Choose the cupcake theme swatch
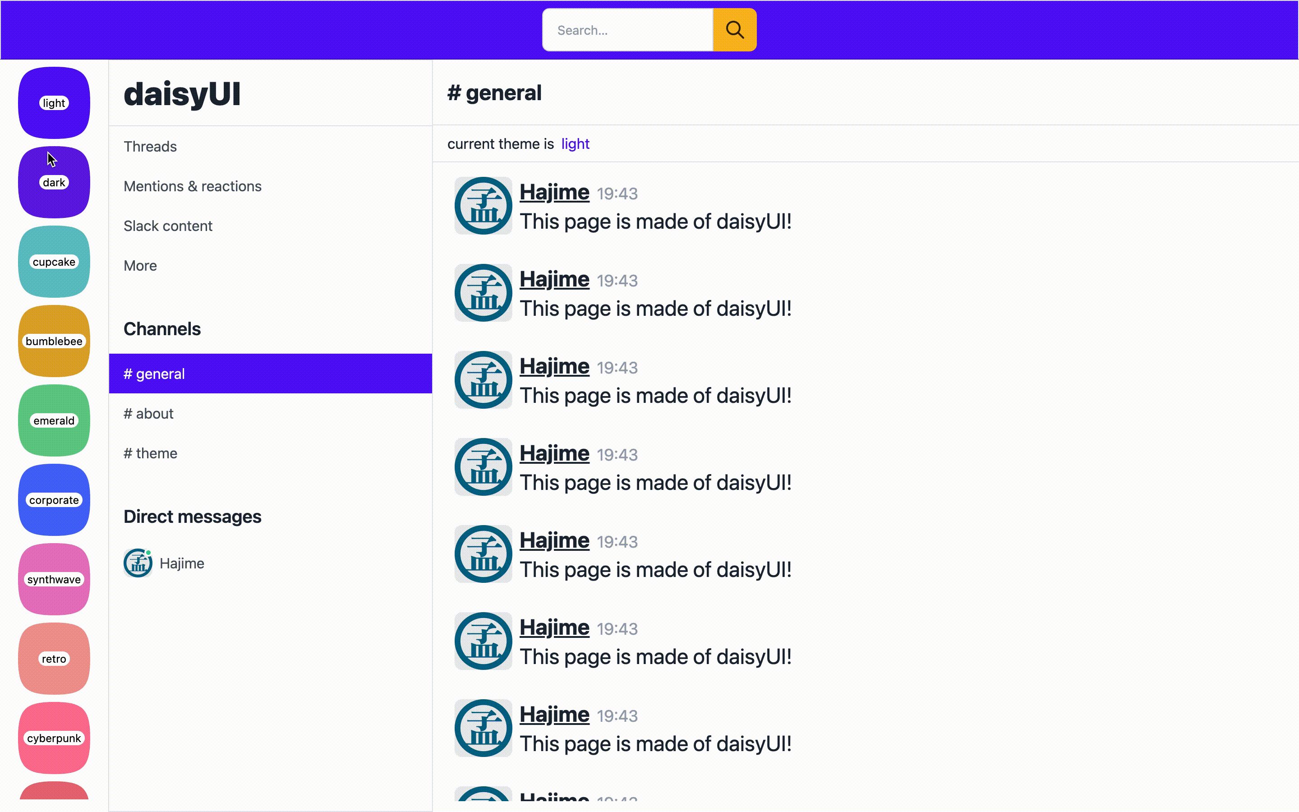The height and width of the screenshot is (812, 1299). click(x=54, y=262)
